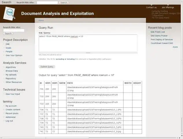Click into the SQL Query text area

click(88, 43)
